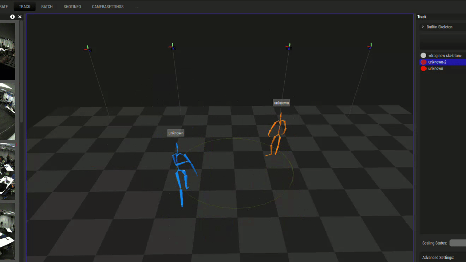Screen dimensions: 466x262
Task: Select the unknown entry in the skeleton list
Action: 435,68
